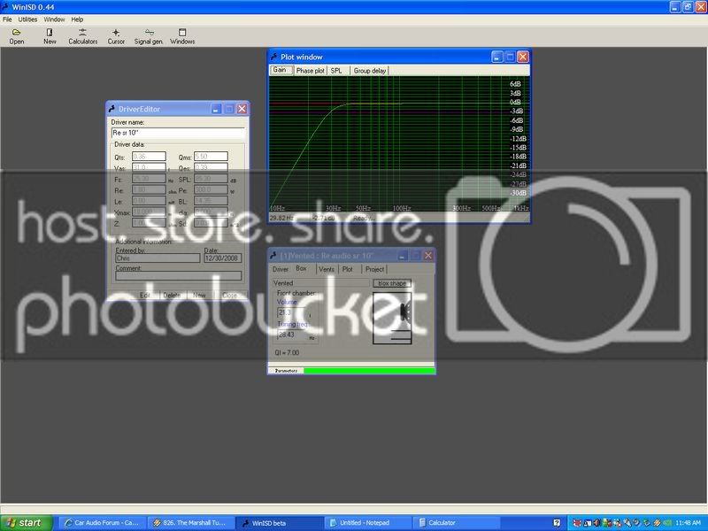Image resolution: width=708 pixels, height=531 pixels.
Task: Close the DriverEditor window
Action: pos(242,109)
